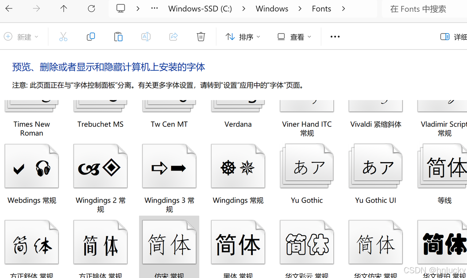The height and width of the screenshot is (278, 467).
Task: Click the Viner Hand ITC 常规 label
Action: [x=307, y=129]
